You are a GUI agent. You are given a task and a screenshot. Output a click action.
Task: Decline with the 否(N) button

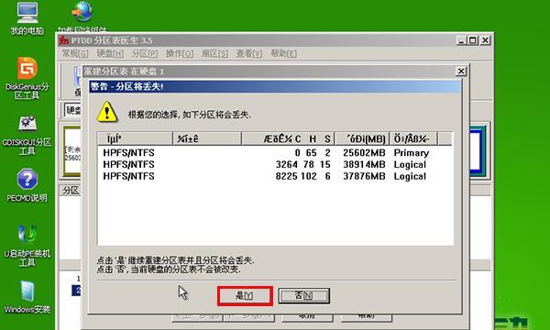(303, 296)
